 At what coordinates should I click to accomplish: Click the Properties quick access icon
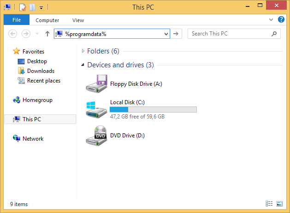(x=23, y=7)
